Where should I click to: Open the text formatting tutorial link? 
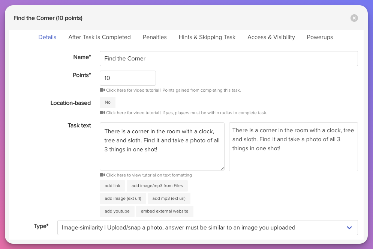coord(149,175)
